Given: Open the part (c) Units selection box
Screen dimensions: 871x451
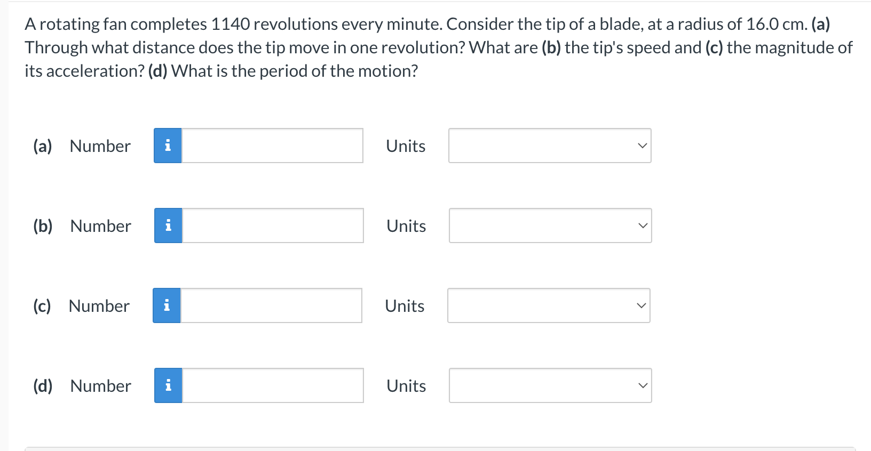Looking at the screenshot, I should pos(549,305).
